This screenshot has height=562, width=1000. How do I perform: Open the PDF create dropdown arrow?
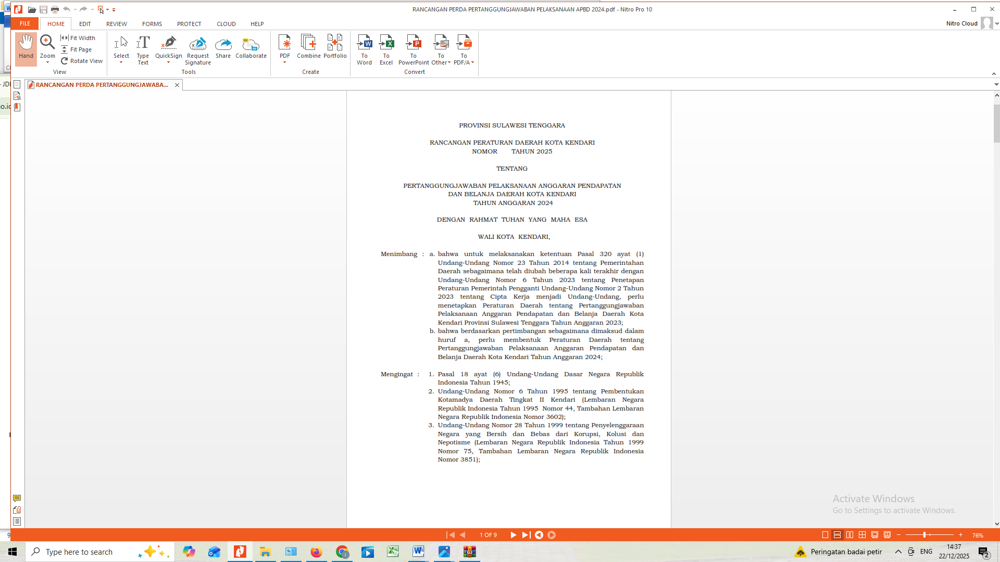click(x=284, y=63)
